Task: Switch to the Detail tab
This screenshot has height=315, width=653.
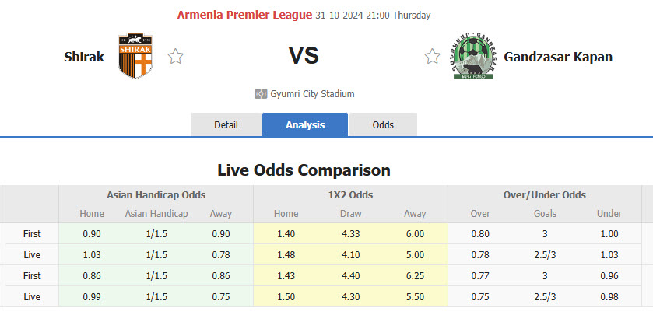Action: coord(226,125)
